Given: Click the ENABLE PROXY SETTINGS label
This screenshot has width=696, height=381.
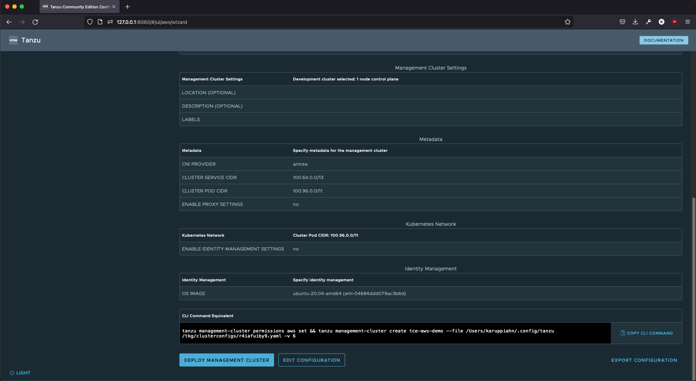Looking at the screenshot, I should pos(212,204).
